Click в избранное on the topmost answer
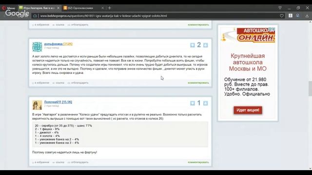 pyautogui.click(x=41, y=25)
